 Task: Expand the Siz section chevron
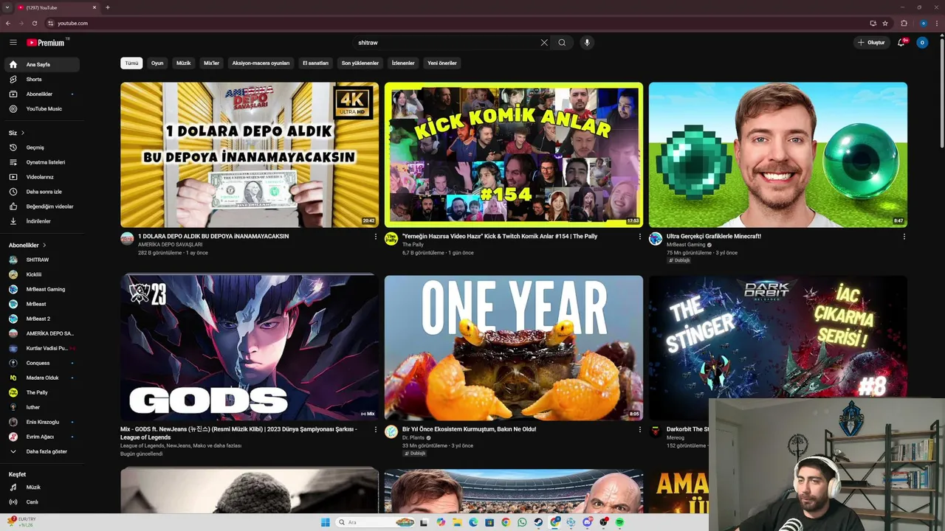coord(22,133)
